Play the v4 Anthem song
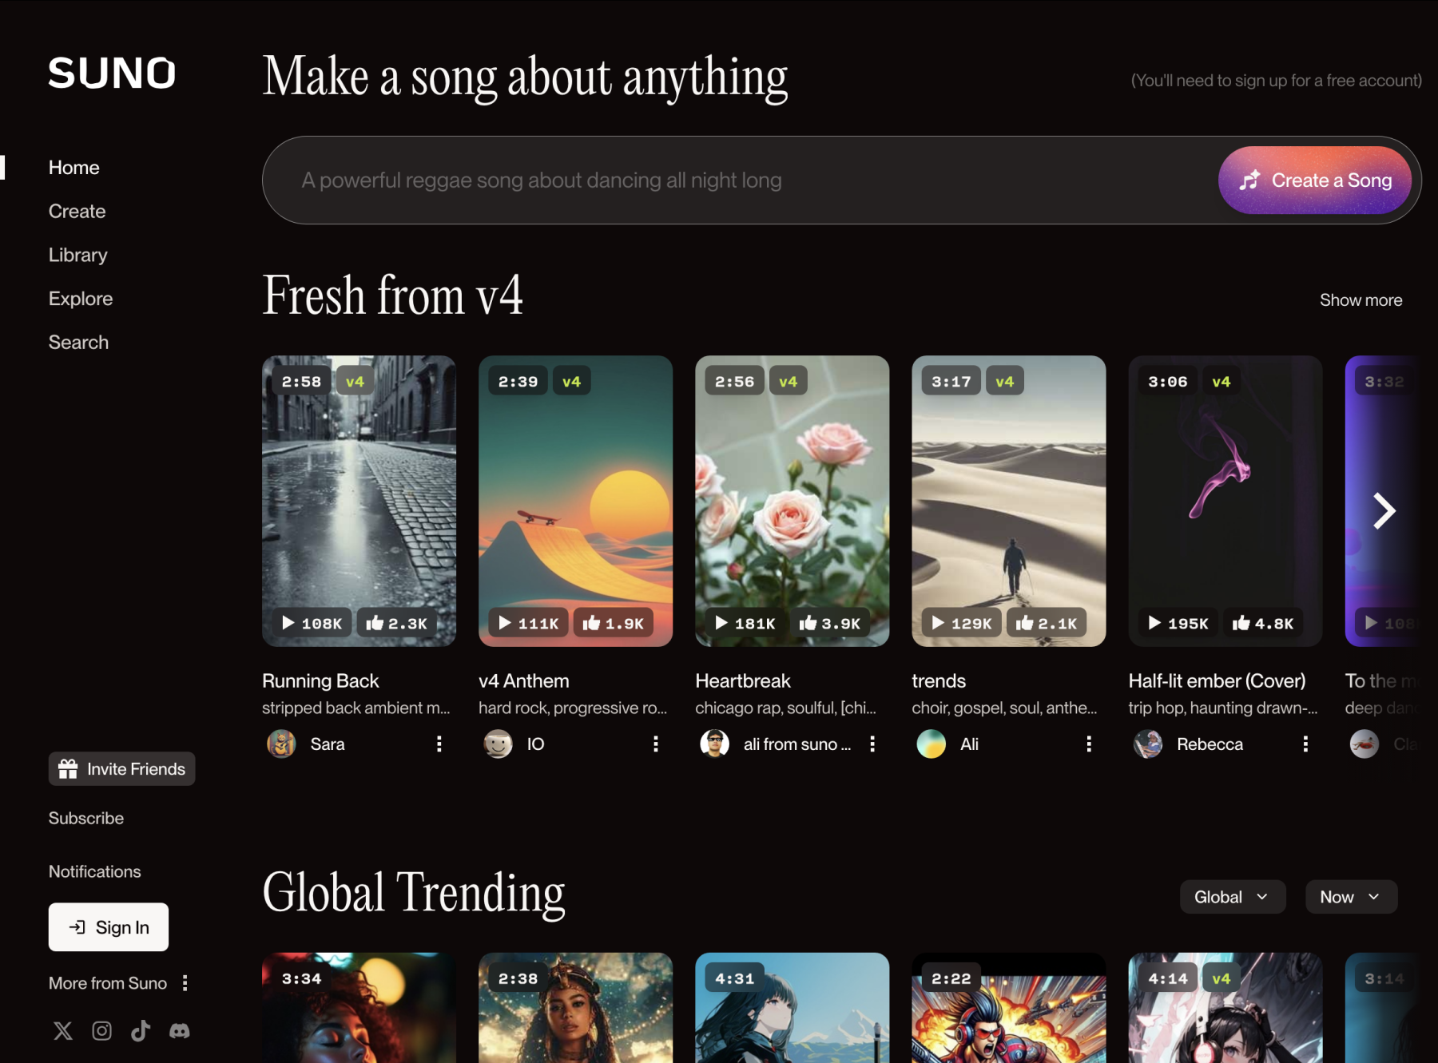 click(528, 623)
